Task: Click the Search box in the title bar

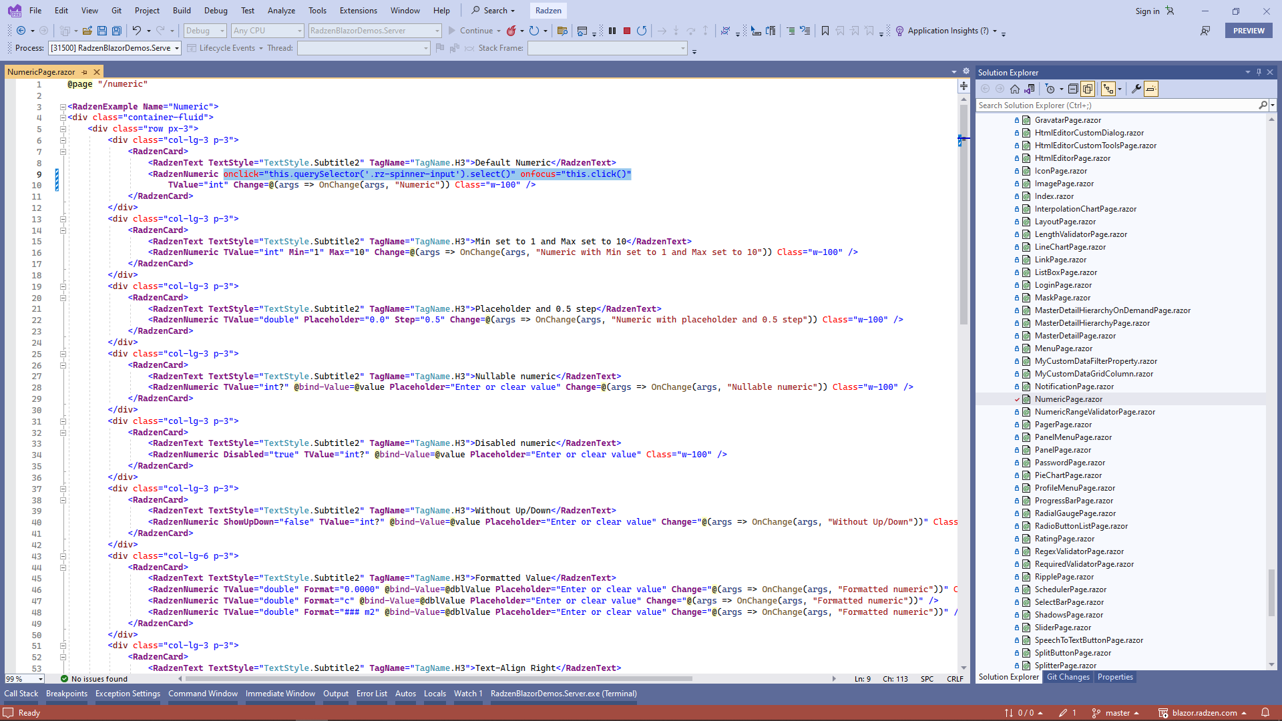Action: tap(493, 11)
